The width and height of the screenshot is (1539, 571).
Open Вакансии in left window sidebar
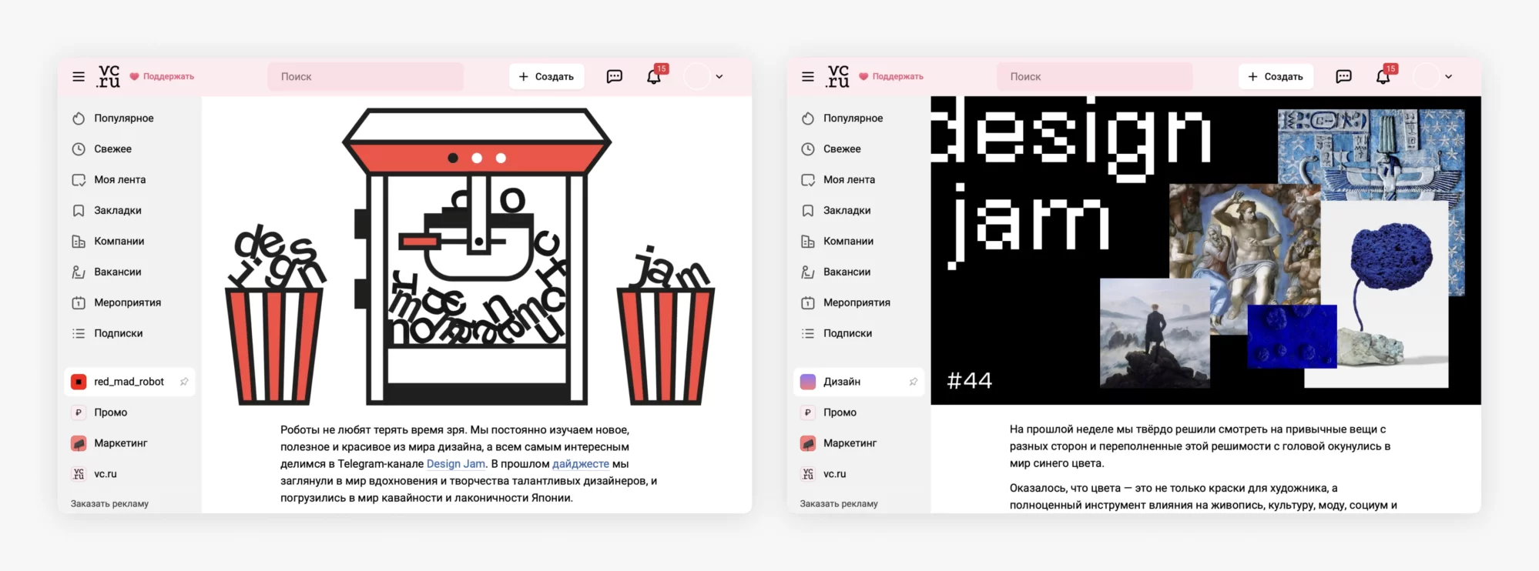pyautogui.click(x=117, y=272)
